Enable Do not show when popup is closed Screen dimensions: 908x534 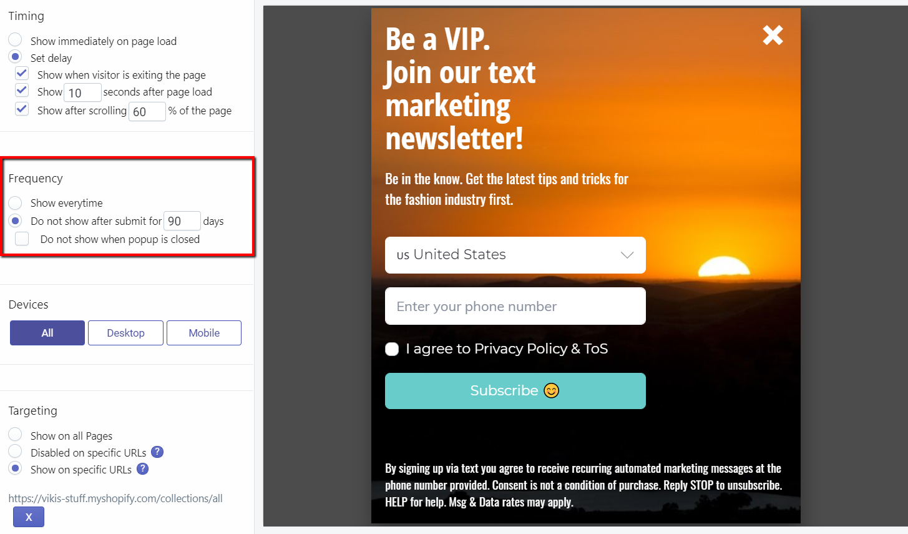(22, 239)
